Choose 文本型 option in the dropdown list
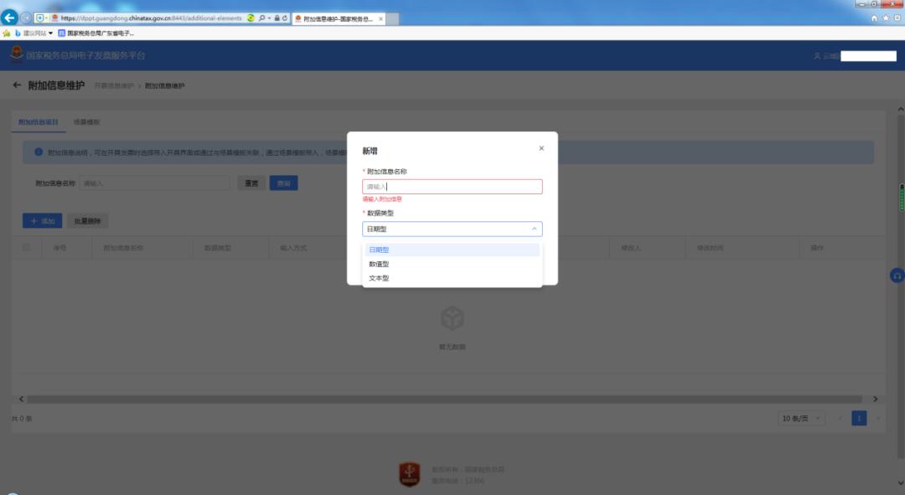905x495 pixels. [x=379, y=278]
